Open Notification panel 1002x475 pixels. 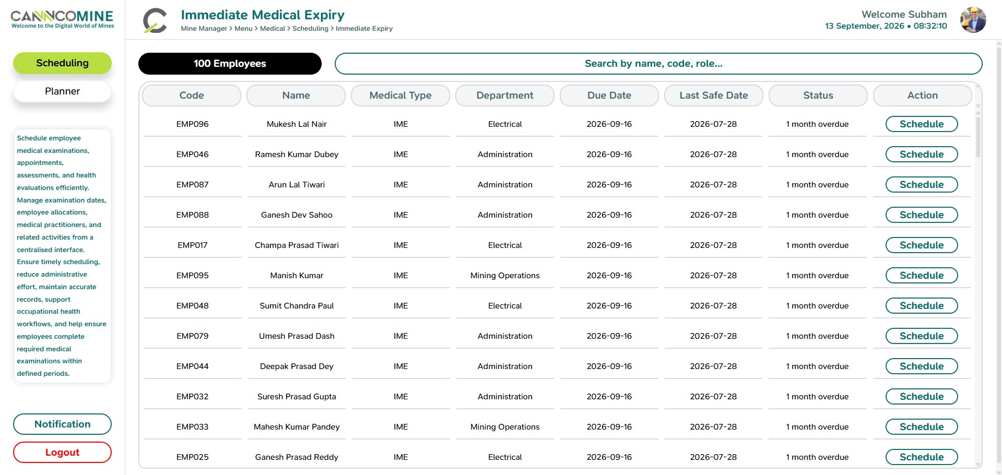click(62, 424)
